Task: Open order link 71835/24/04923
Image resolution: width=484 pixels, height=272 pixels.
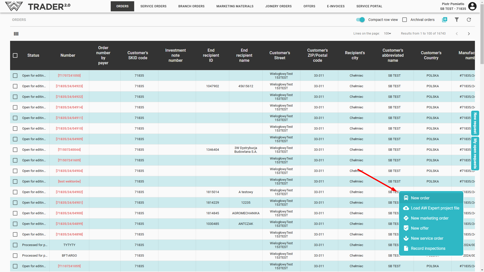Action: coord(69,86)
